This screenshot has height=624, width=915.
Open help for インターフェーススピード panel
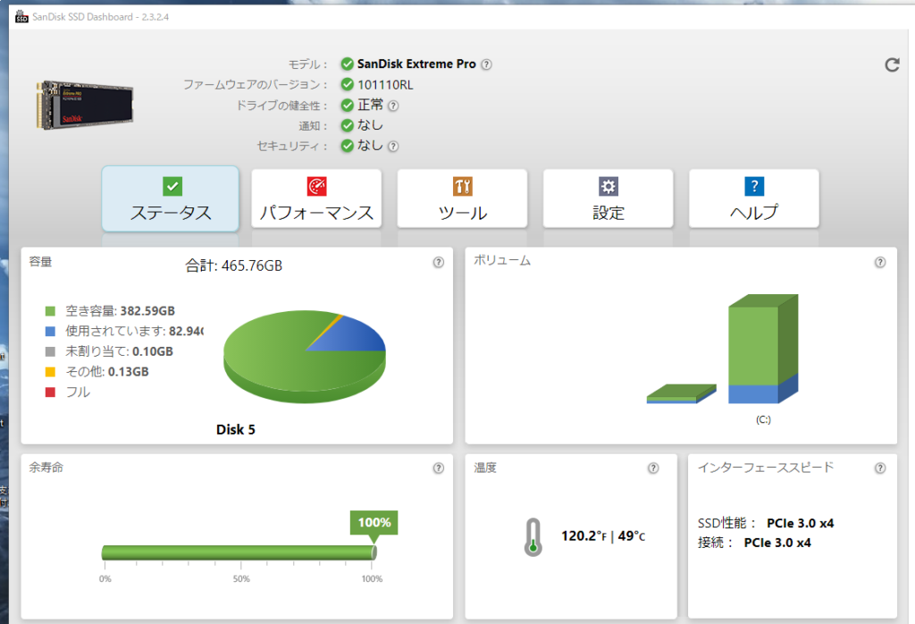880,468
